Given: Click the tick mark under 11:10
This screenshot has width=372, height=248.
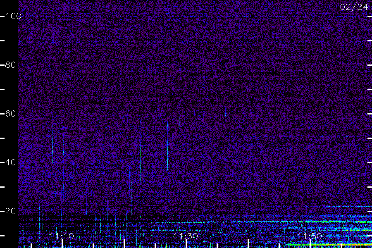Looking at the screenshot, I should click(x=62, y=244).
